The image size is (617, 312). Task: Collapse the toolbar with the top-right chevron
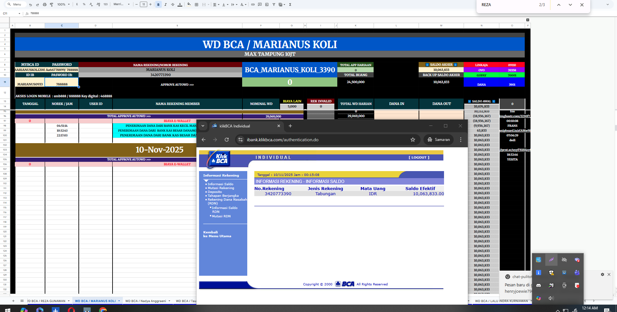tap(608, 4)
